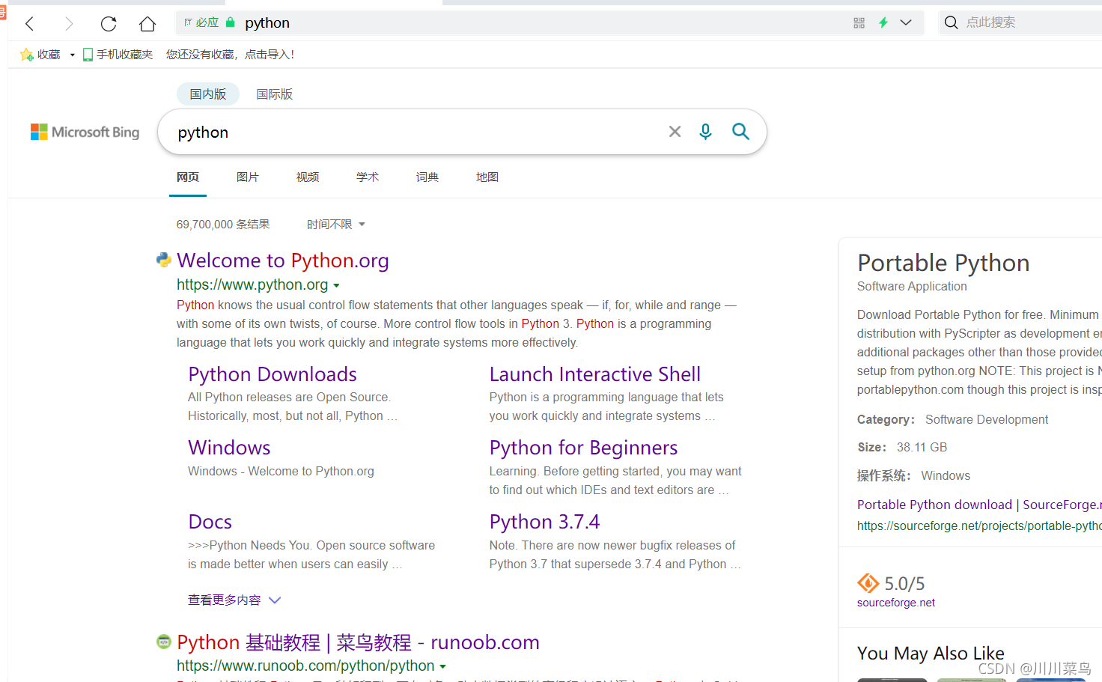Click the Microsoft Bing logo

point(85,133)
